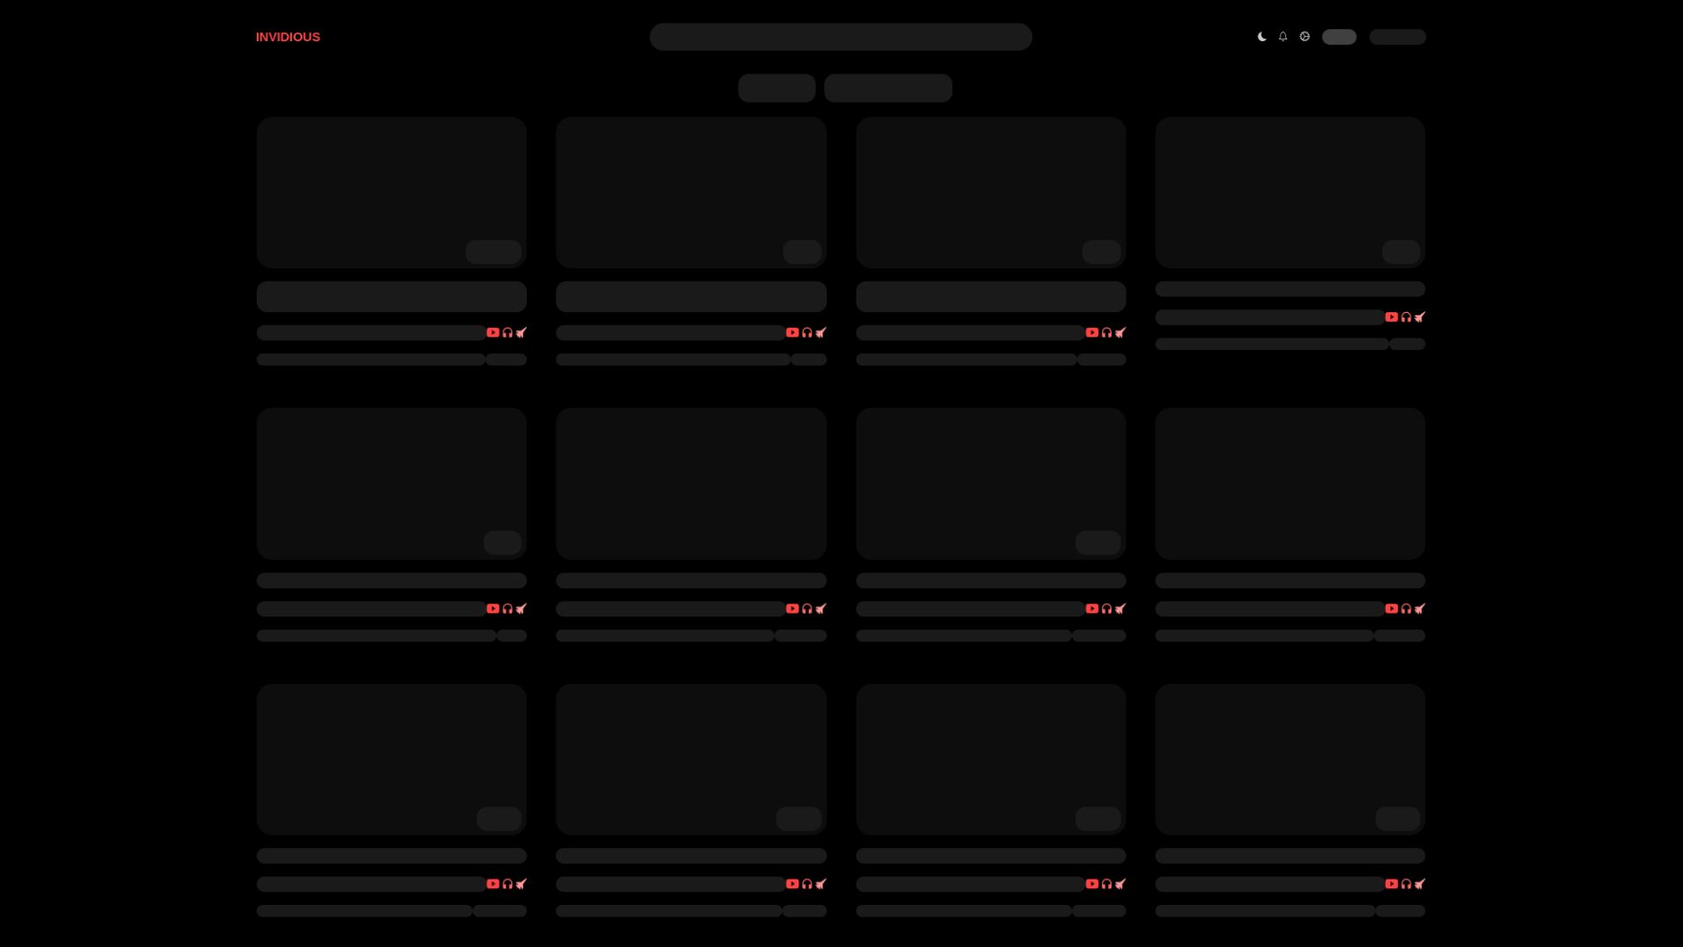
Task: Select the first tab below search bar
Action: point(777,88)
